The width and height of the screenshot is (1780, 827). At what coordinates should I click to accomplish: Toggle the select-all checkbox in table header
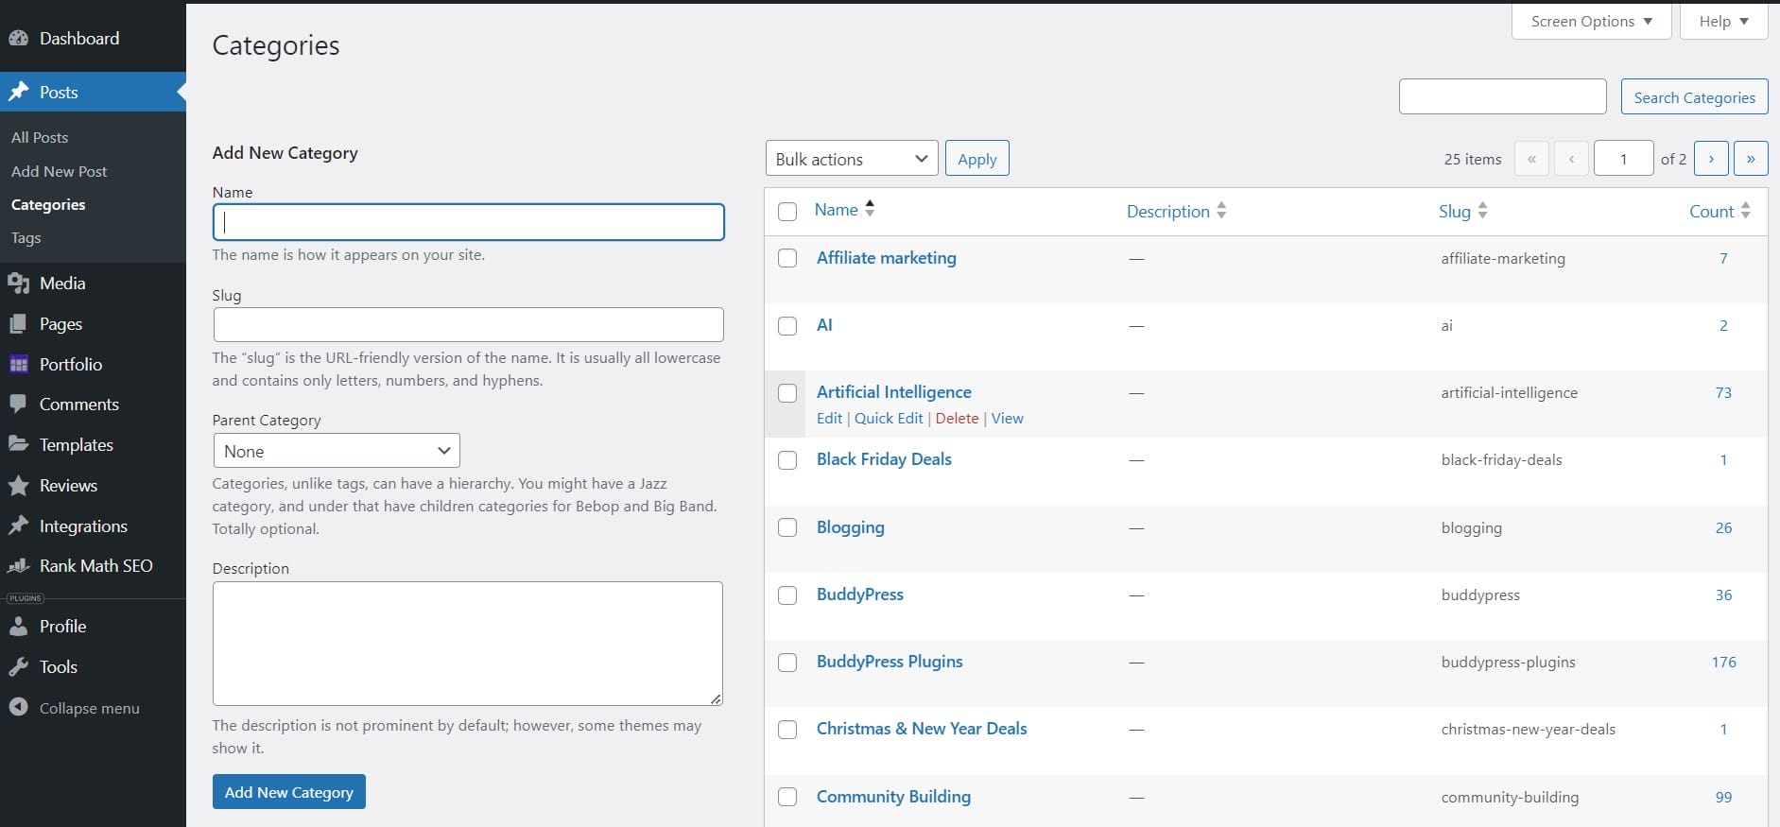[787, 212]
